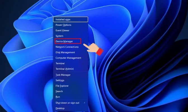Open Network Connections
This screenshot has width=188, height=112.
click(x=67, y=47)
